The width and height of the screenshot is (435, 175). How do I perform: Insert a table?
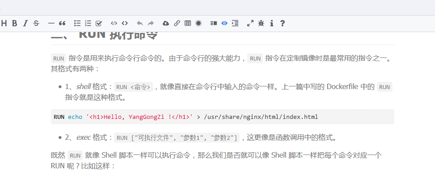[188, 24]
